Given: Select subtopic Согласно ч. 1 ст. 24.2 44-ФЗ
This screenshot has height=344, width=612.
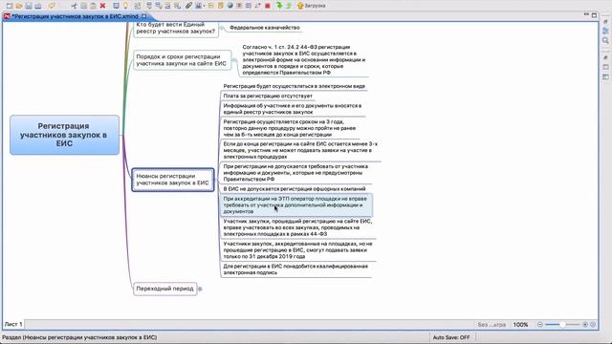Looking at the screenshot, I should (304, 59).
